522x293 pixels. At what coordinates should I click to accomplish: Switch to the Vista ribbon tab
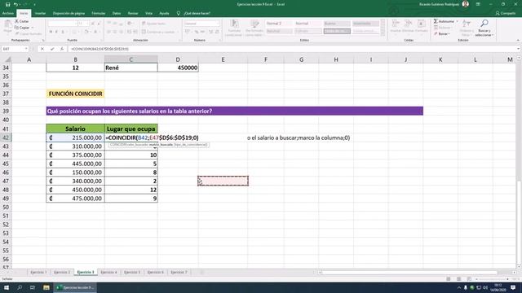(148, 13)
